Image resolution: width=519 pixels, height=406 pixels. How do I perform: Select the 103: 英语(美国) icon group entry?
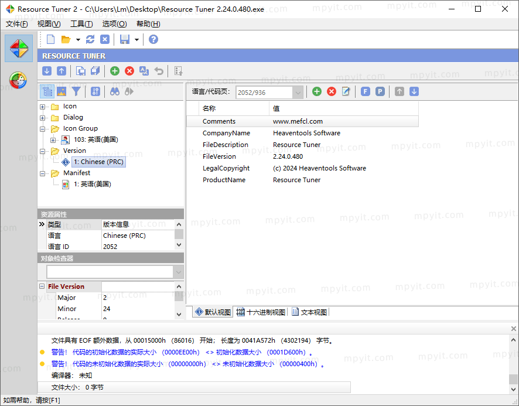pyautogui.click(x=96, y=140)
